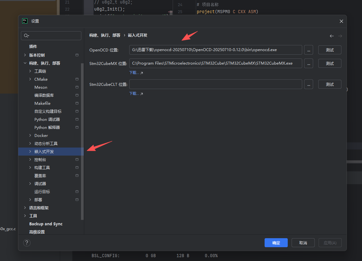Image resolution: width=362 pixels, height=261 pixels.
Task: Open Backup and Sync settings
Action: [x=46, y=224]
